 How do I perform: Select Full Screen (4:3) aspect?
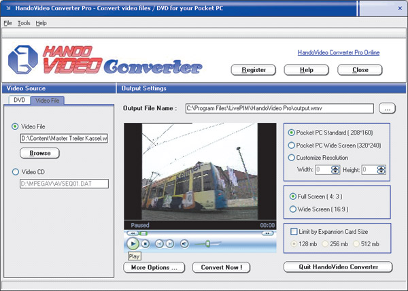(x=292, y=196)
